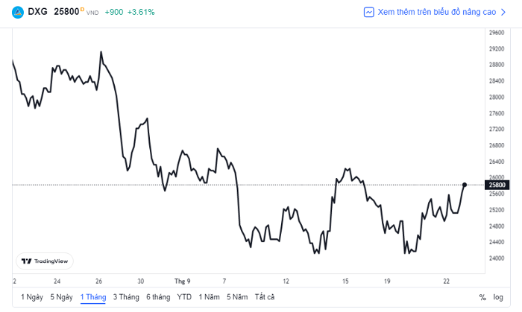Screen dimensions: 522x312
Task: Select the Tất cả range
Action: pyautogui.click(x=265, y=297)
